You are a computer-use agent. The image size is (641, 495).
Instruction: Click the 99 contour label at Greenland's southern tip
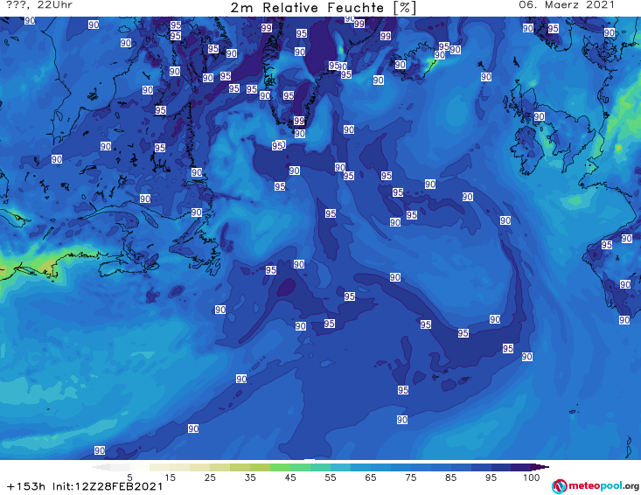299,121
